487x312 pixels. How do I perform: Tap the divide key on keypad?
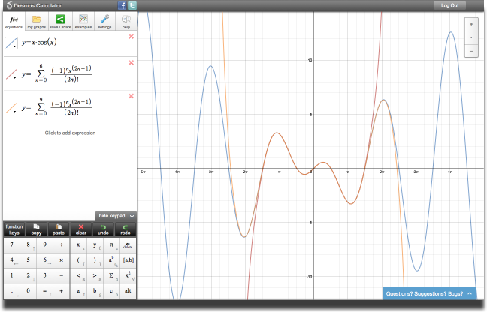click(x=61, y=245)
